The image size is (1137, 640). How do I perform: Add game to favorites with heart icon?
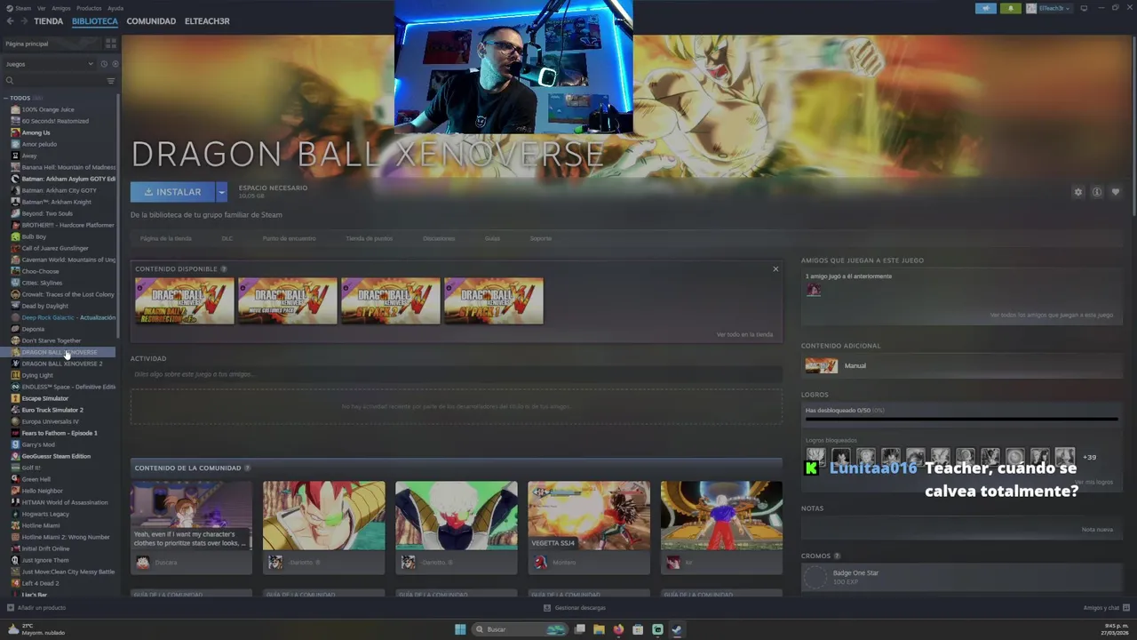pyautogui.click(x=1116, y=192)
